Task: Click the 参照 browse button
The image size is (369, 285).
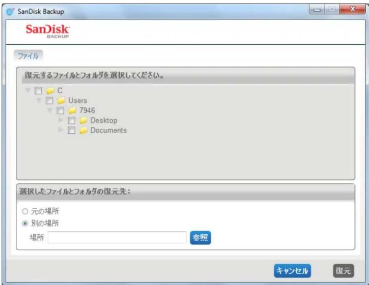Action: pos(200,238)
